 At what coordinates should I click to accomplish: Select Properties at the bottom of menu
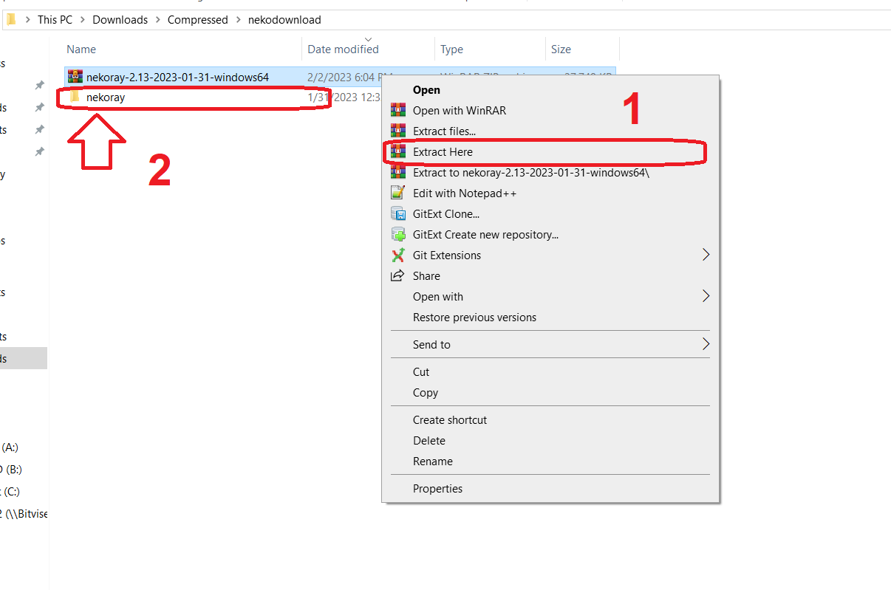tap(437, 489)
